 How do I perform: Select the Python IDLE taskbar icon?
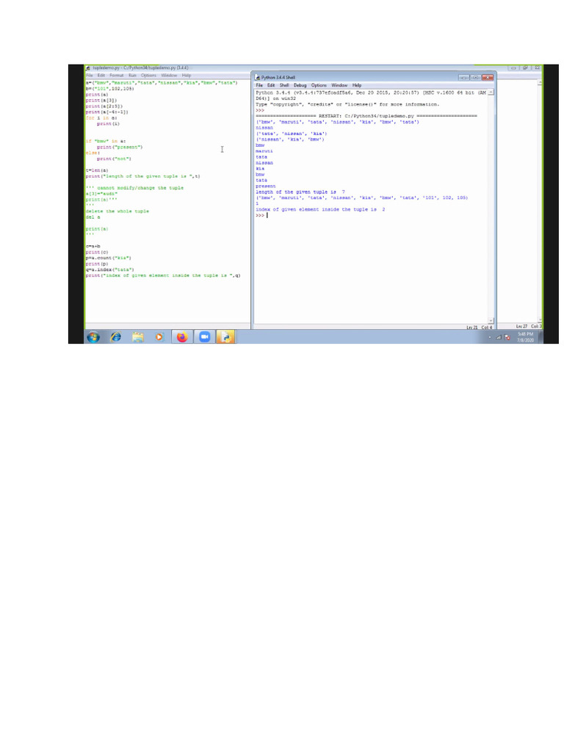point(225,337)
